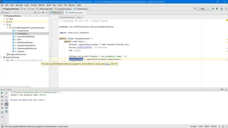The height and width of the screenshot is (128, 228).
Task: Collapse the src folder
Action: point(4,25)
